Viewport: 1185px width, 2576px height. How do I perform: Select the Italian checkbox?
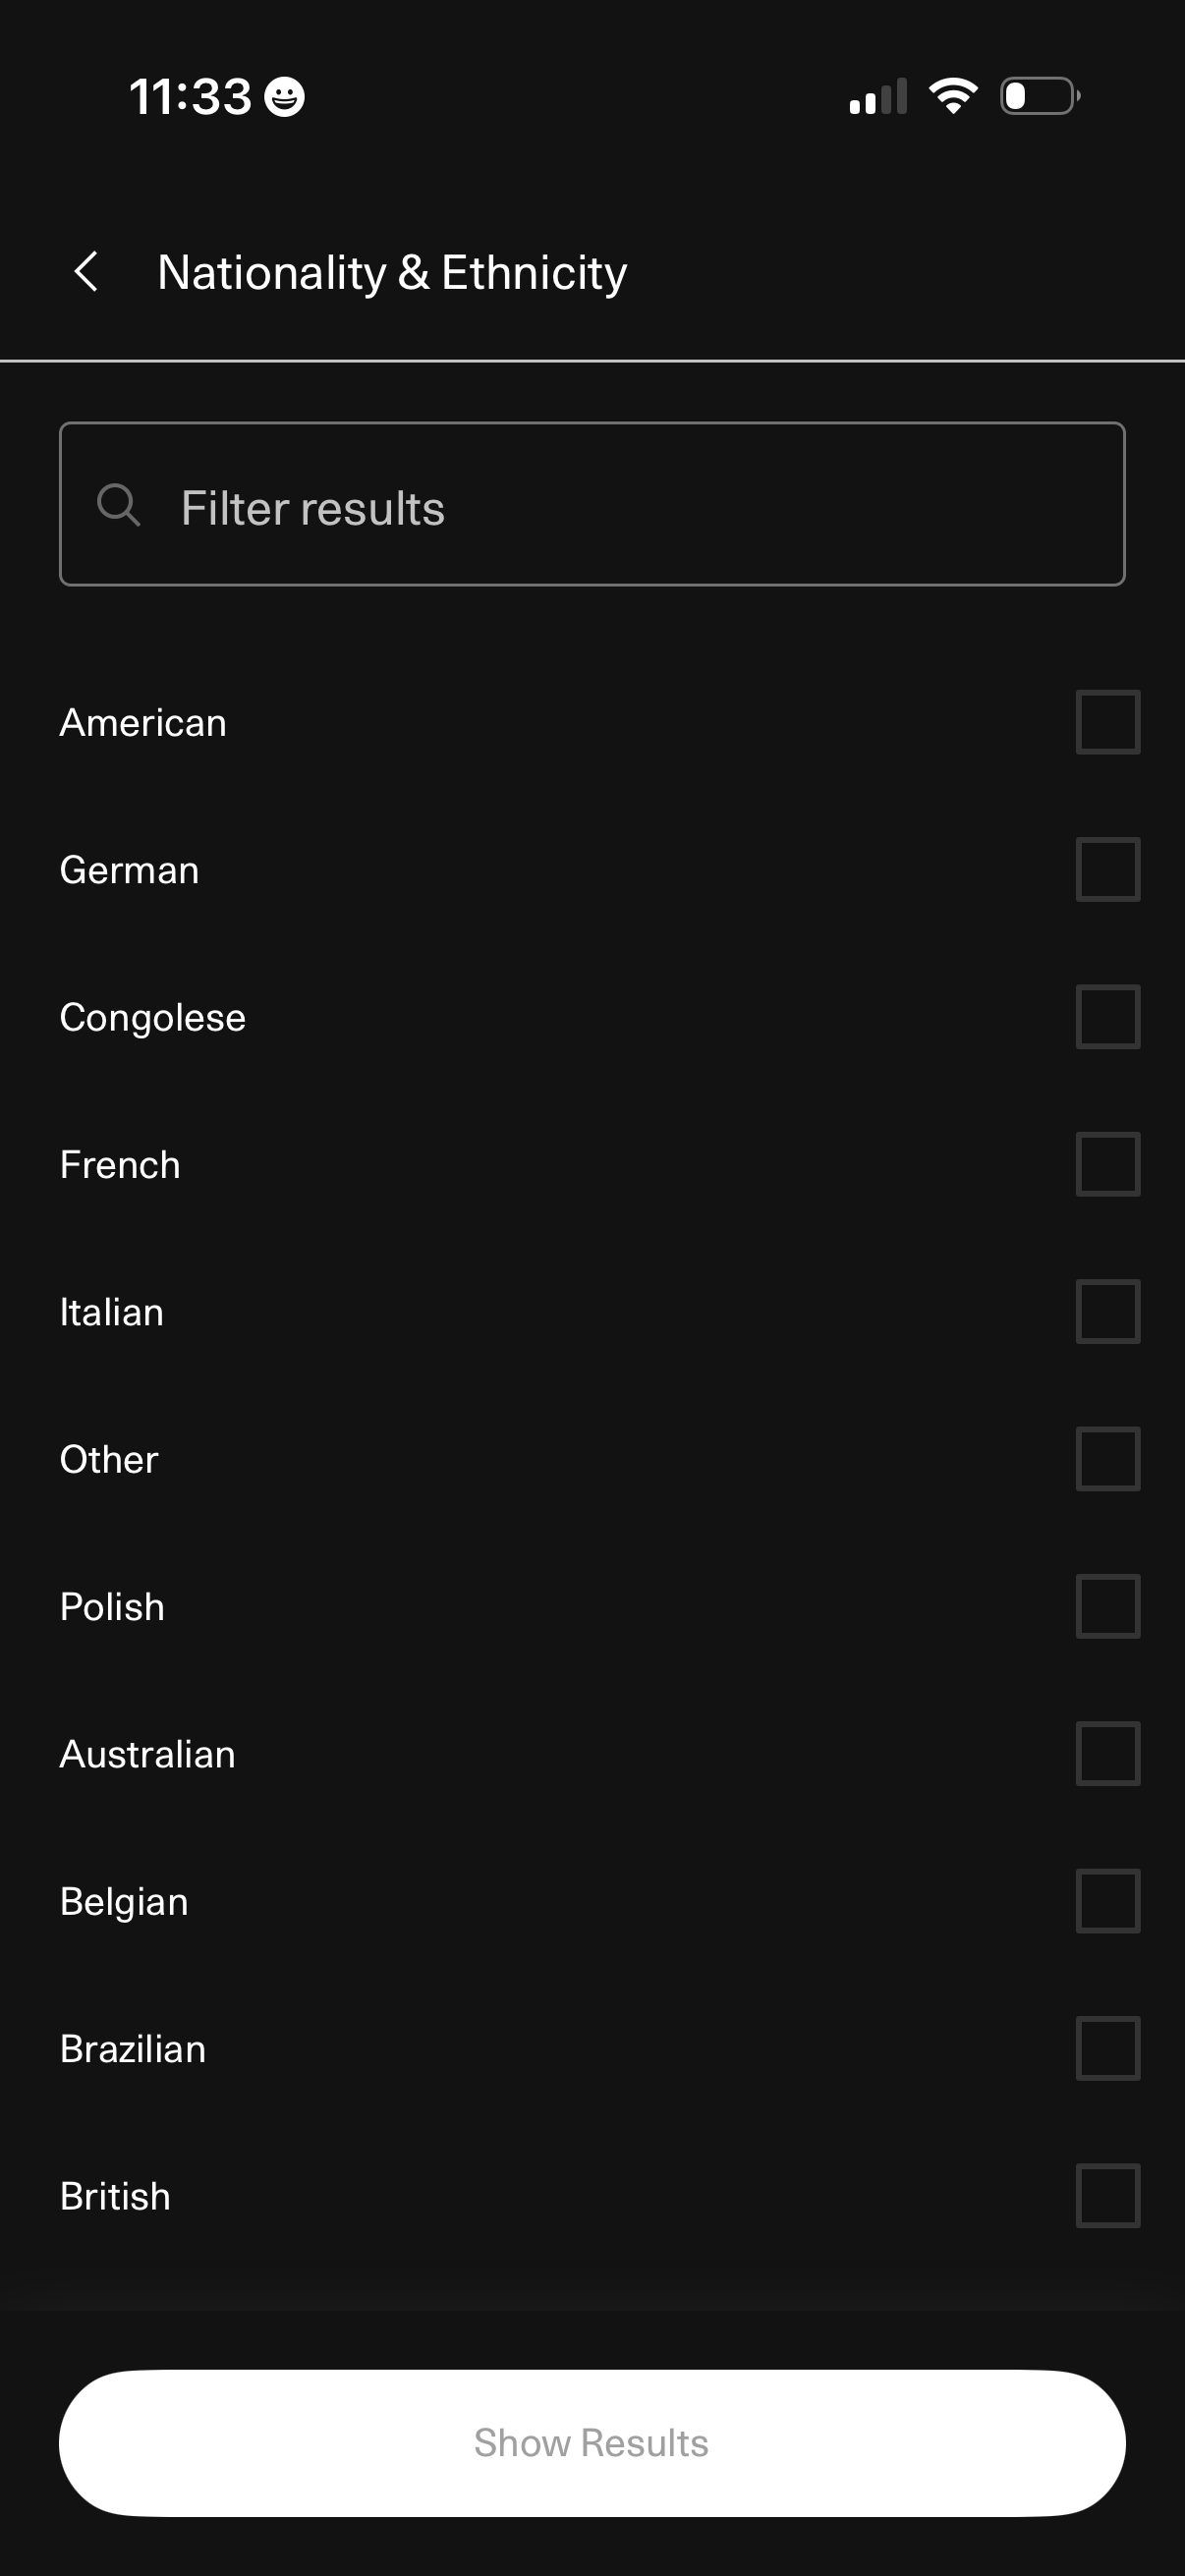(x=1107, y=1311)
